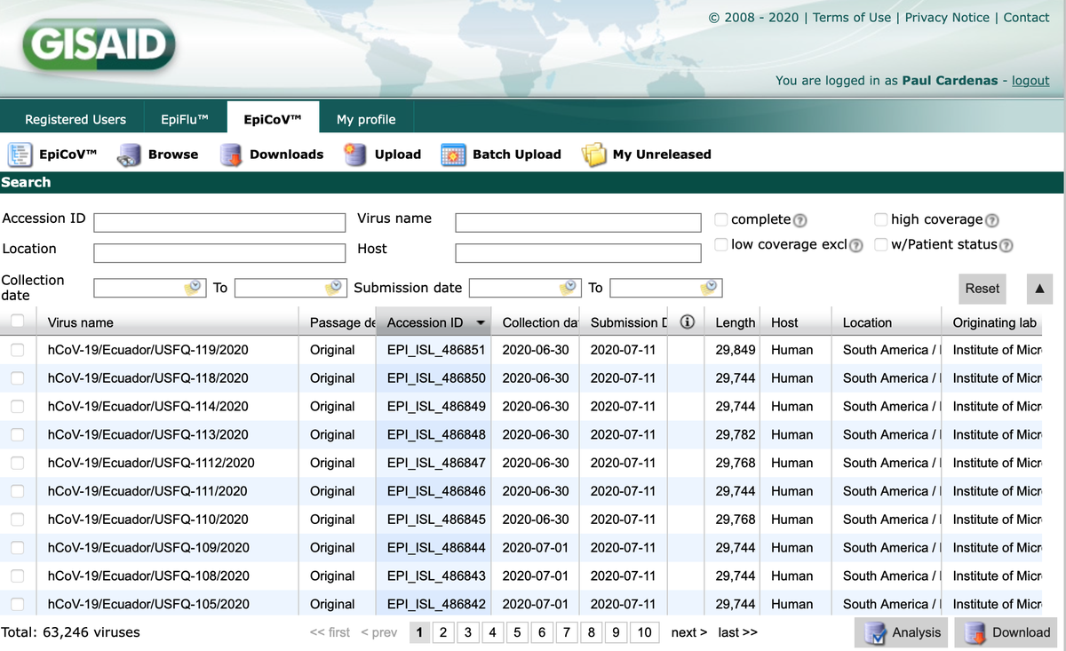This screenshot has height=651, width=1066.
Task: Sort by Passage details column header
Action: pos(341,322)
